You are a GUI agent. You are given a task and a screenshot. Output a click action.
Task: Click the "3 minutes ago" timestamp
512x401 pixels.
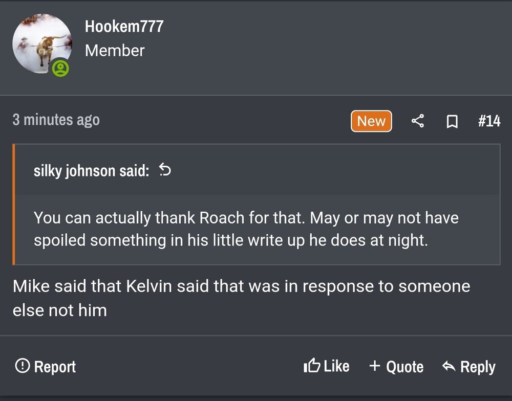pos(56,120)
